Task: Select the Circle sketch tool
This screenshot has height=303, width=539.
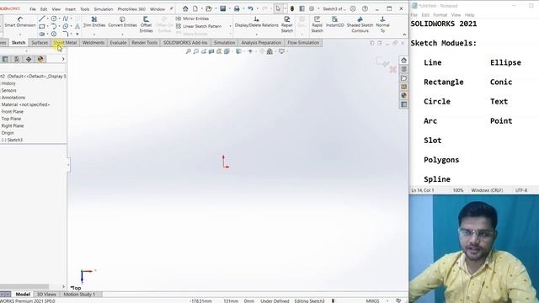Action: [54, 19]
